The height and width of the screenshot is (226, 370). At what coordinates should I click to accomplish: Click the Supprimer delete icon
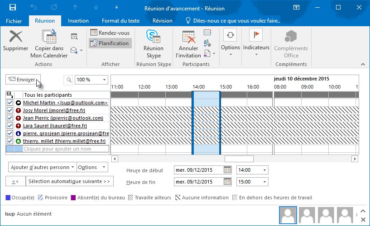[15, 37]
